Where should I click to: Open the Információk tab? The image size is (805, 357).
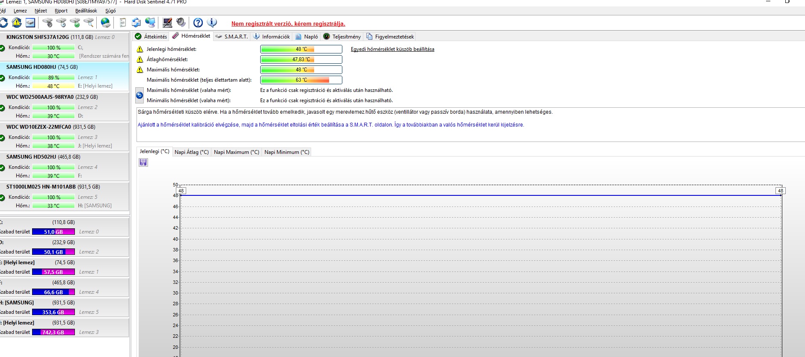pyautogui.click(x=271, y=37)
